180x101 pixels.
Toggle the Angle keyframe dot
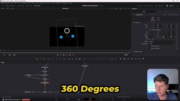pyautogui.click(x=177, y=37)
